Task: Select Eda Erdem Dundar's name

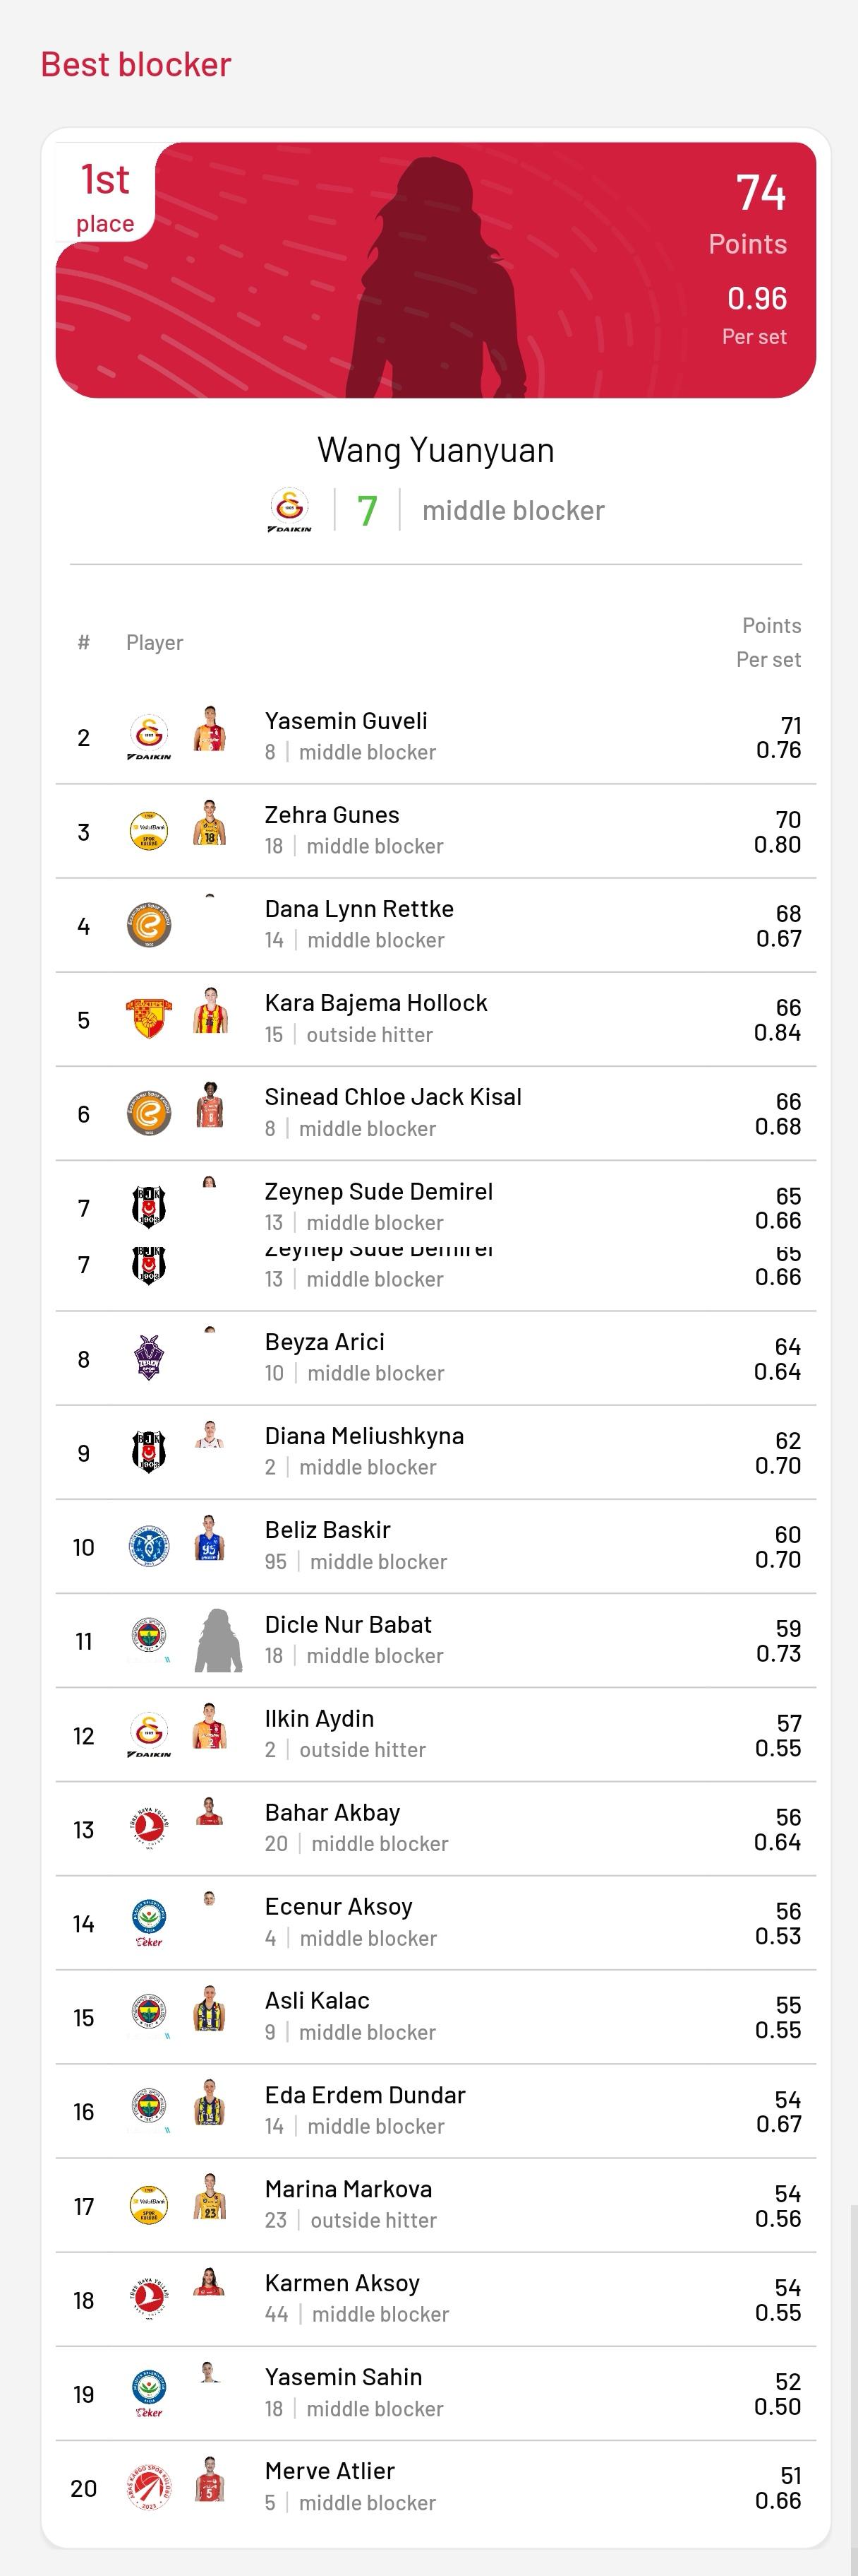Action: [365, 2094]
